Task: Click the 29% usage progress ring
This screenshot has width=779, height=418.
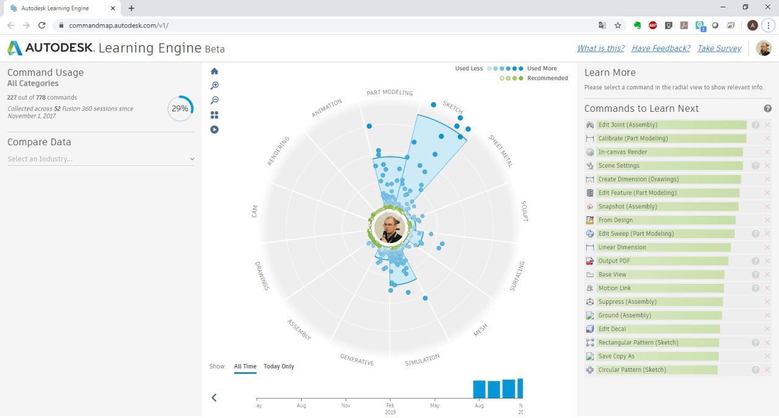Action: (180, 109)
